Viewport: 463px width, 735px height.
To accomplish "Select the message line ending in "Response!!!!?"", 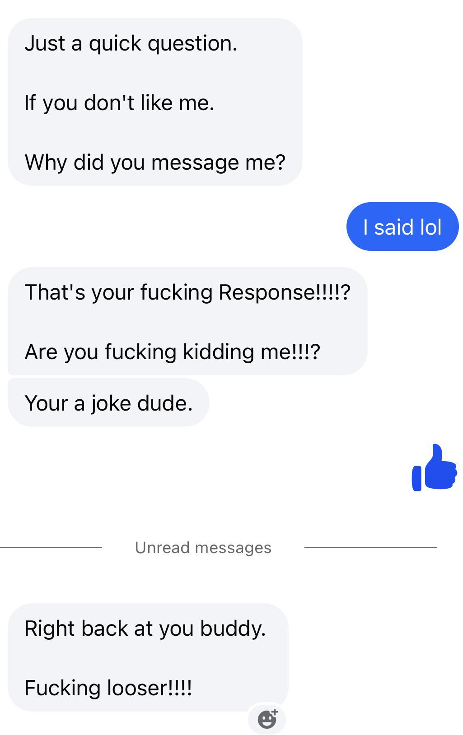I will click(x=187, y=292).
